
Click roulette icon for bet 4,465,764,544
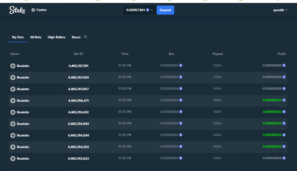13,135
